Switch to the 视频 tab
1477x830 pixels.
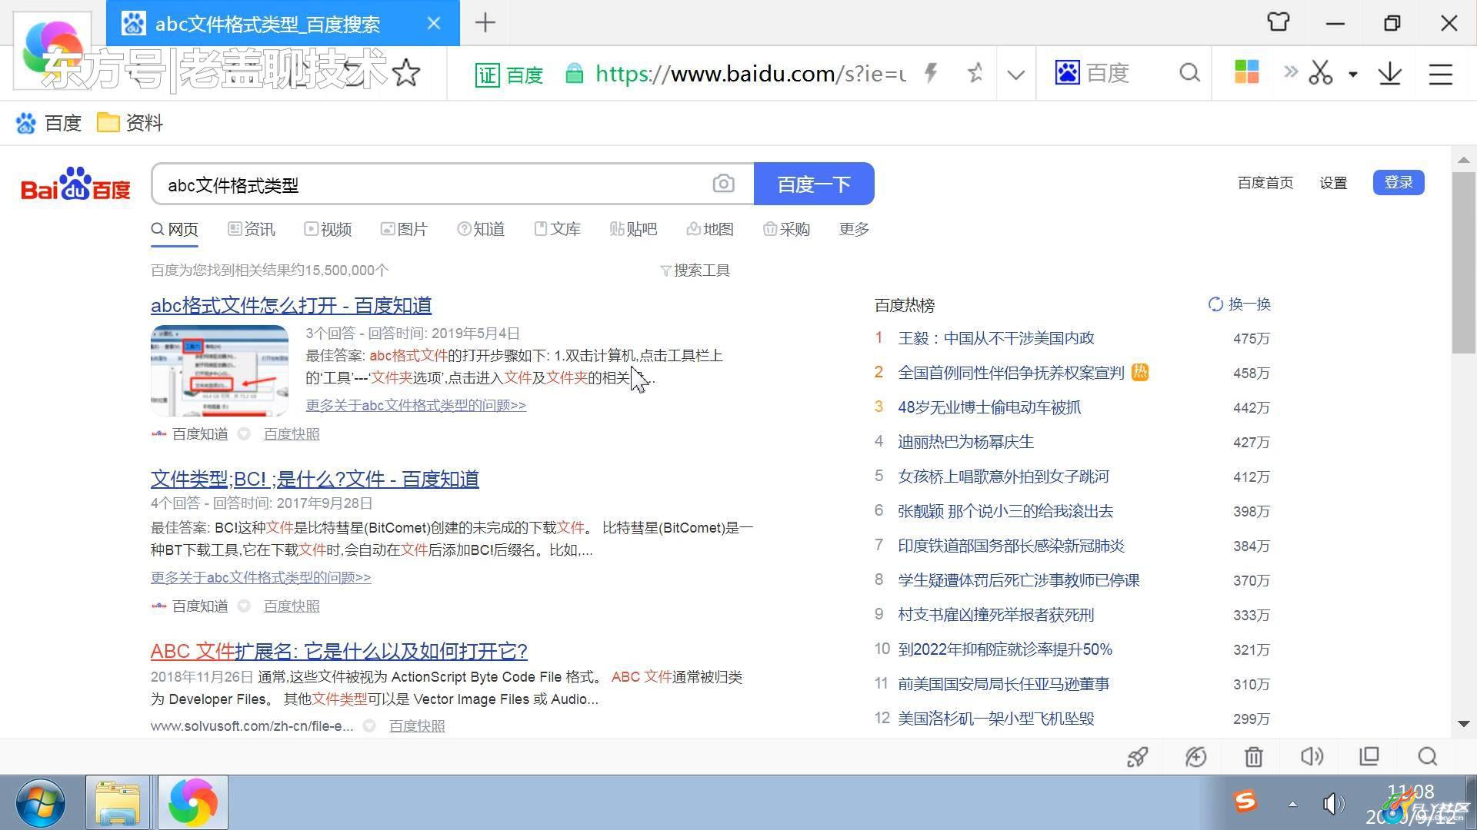328,229
